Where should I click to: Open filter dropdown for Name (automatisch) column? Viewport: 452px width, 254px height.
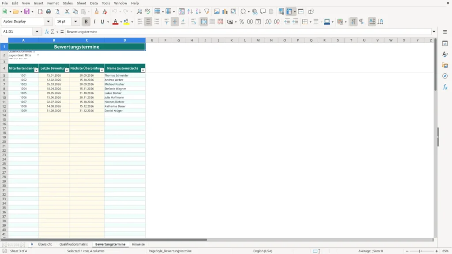143,70
